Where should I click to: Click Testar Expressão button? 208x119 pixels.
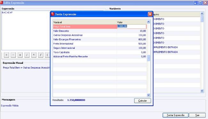coord(175,115)
